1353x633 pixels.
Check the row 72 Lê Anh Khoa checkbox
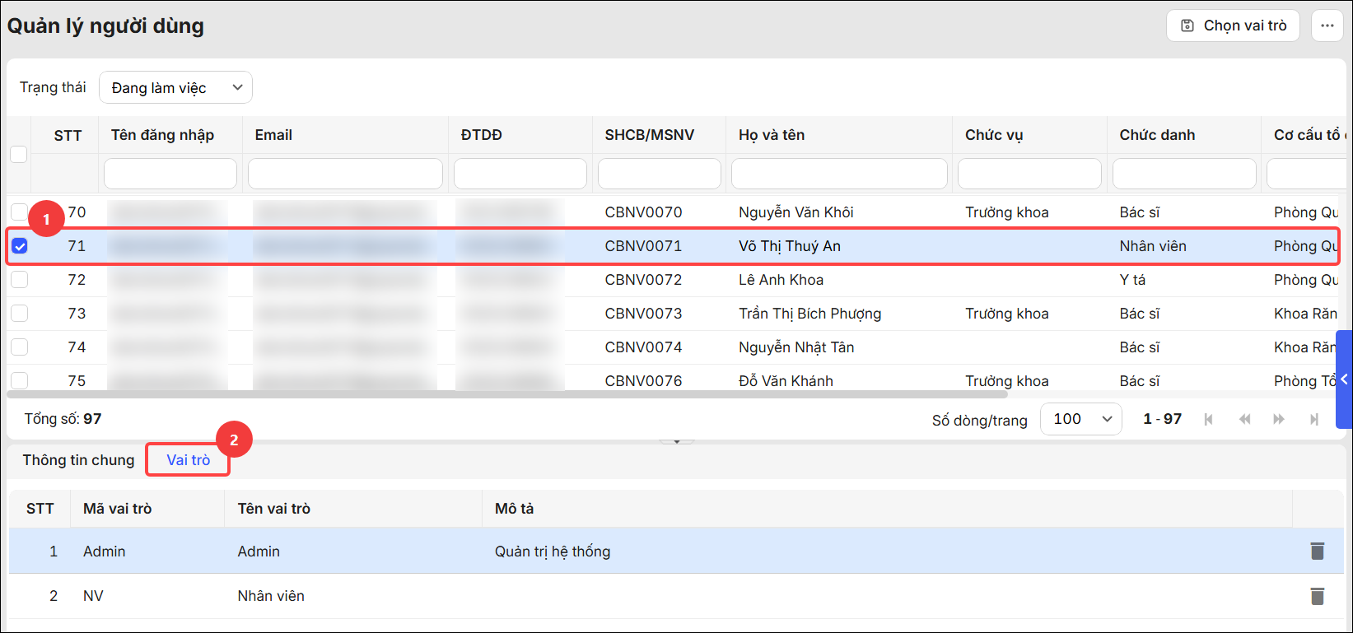coord(19,280)
